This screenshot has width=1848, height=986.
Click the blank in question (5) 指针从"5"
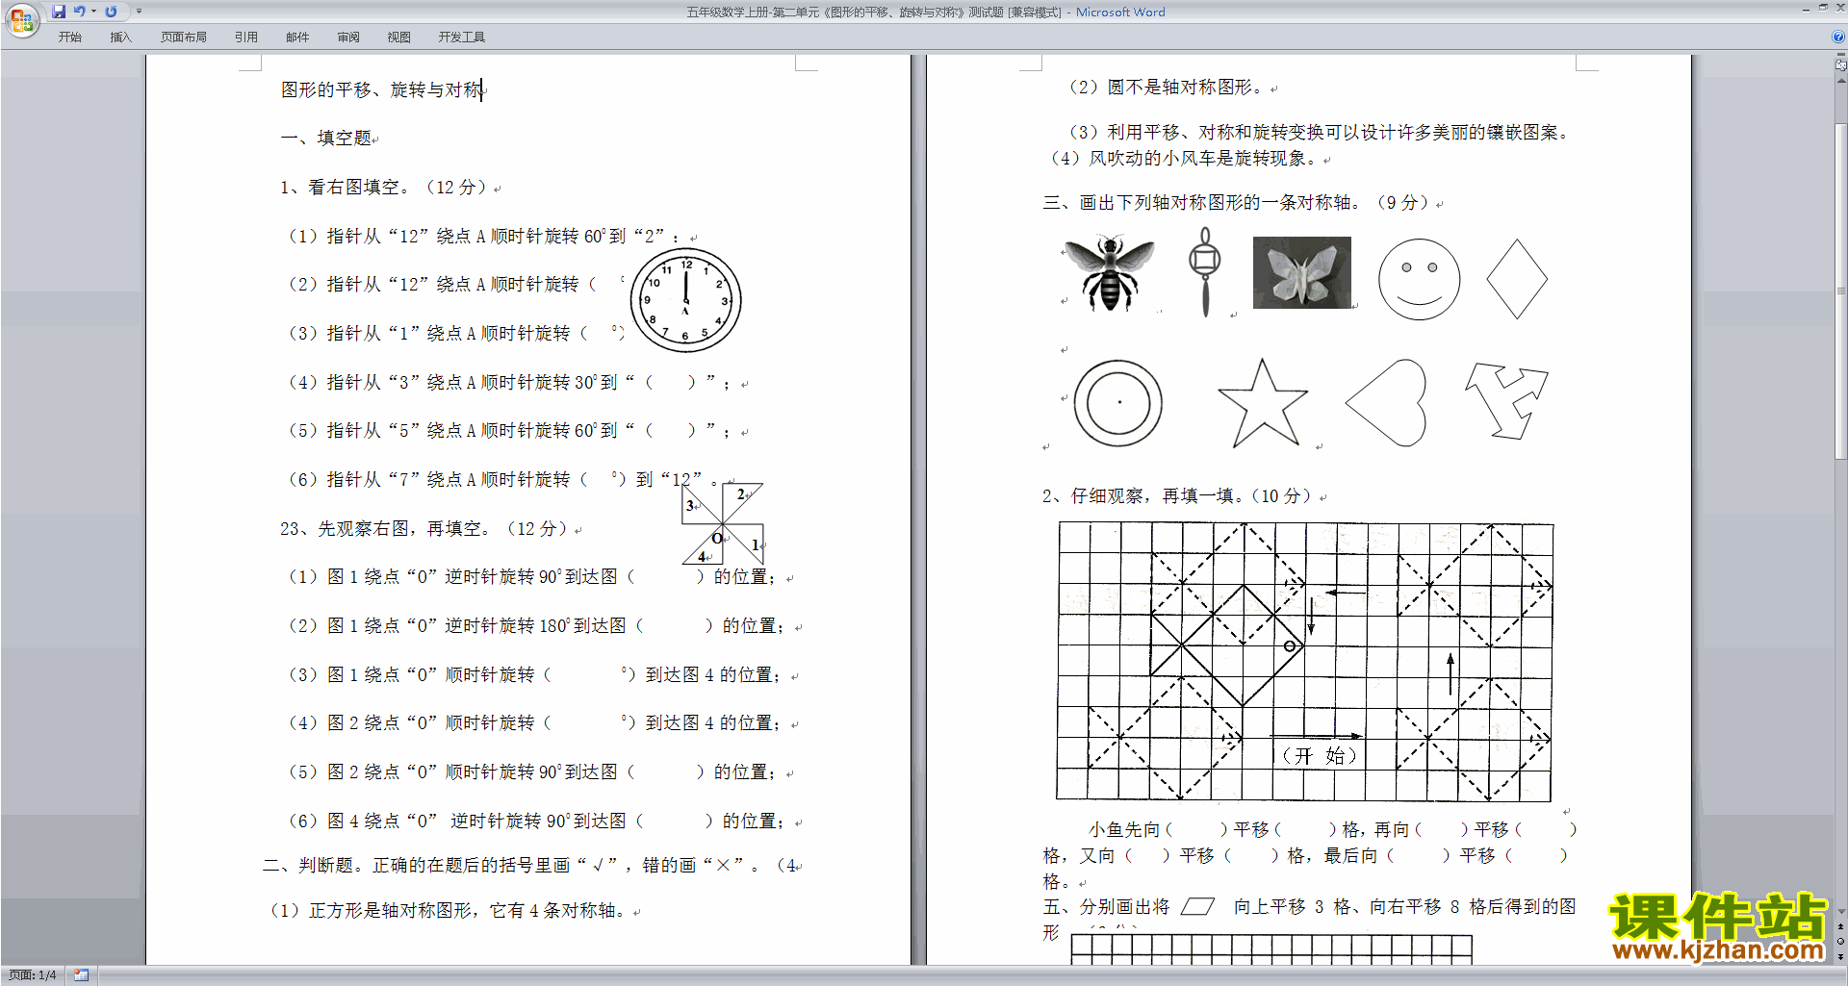[670, 430]
